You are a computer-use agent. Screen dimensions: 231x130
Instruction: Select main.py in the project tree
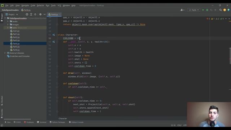(15, 31)
